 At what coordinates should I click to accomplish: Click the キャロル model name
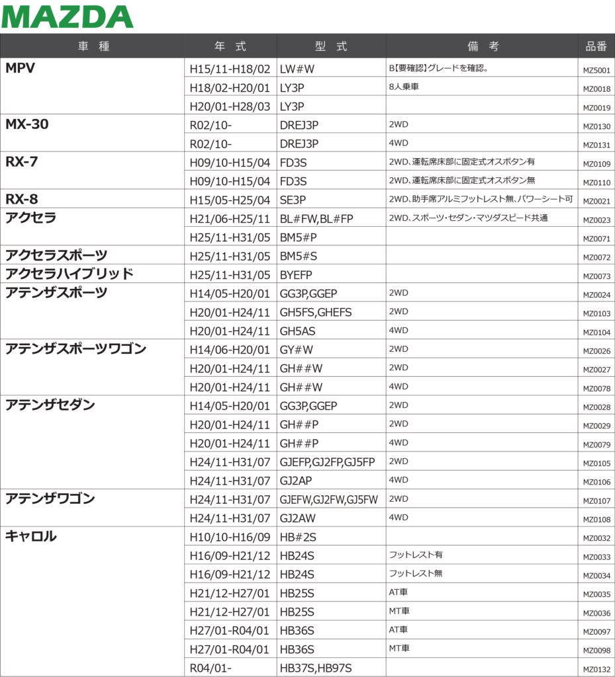pyautogui.click(x=31, y=536)
